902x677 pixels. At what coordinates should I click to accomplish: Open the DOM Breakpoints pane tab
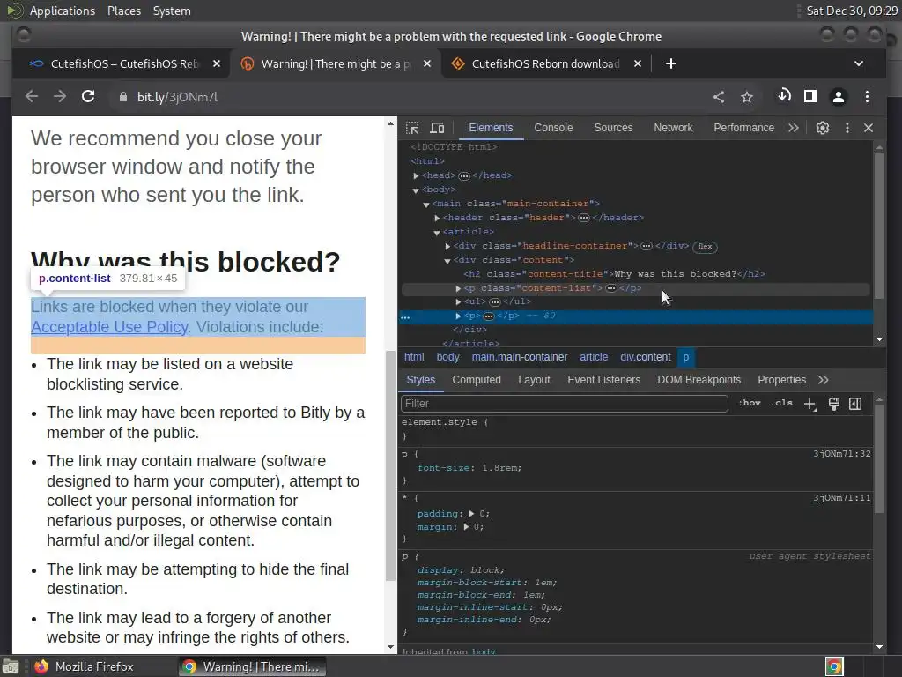(699, 380)
